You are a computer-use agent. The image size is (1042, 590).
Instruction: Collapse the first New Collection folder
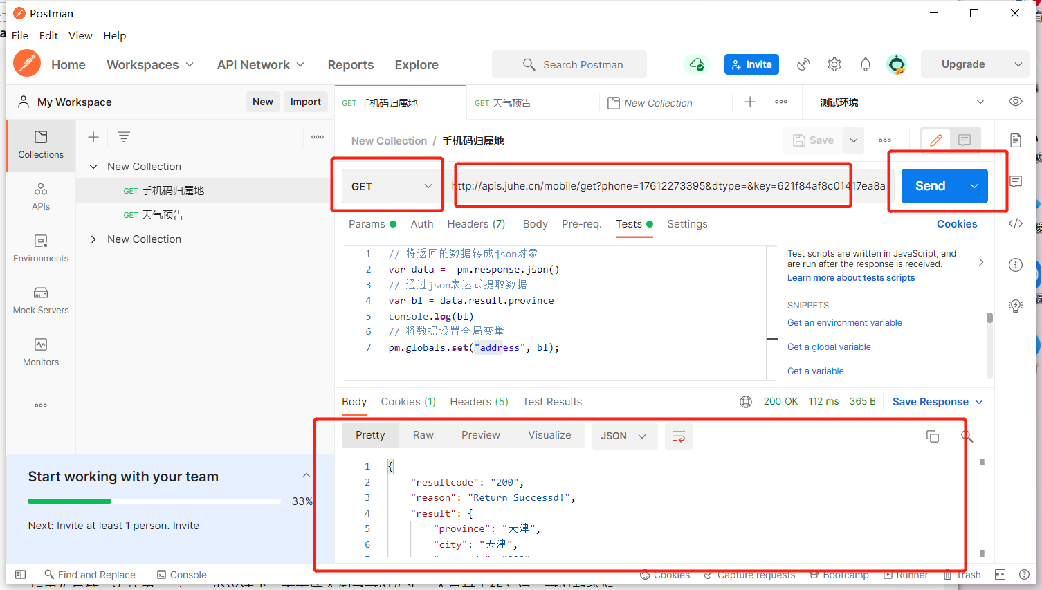[x=93, y=167]
